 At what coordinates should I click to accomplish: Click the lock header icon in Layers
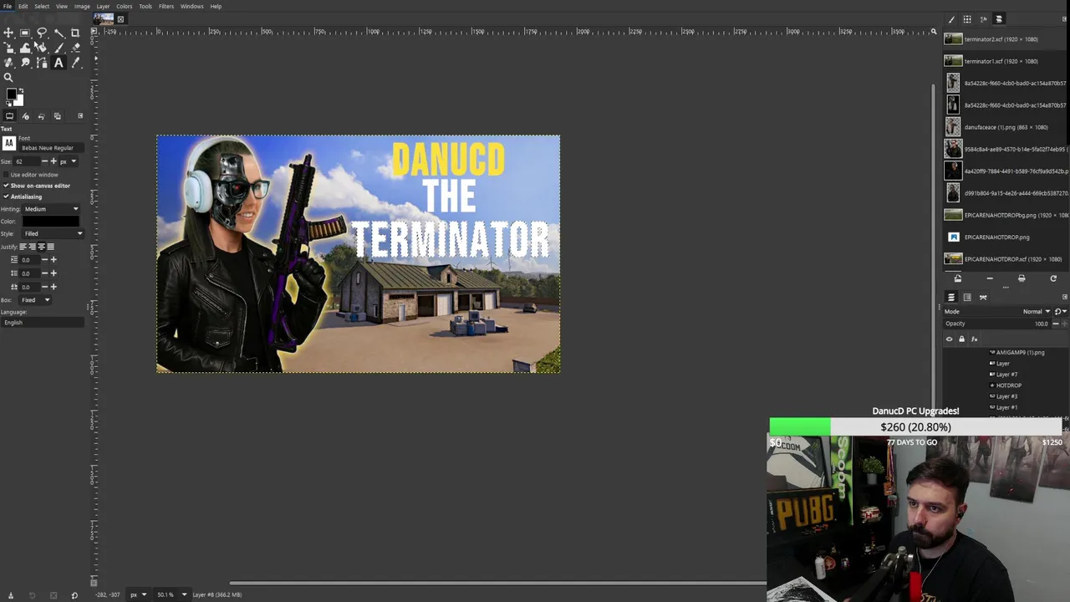pos(961,339)
